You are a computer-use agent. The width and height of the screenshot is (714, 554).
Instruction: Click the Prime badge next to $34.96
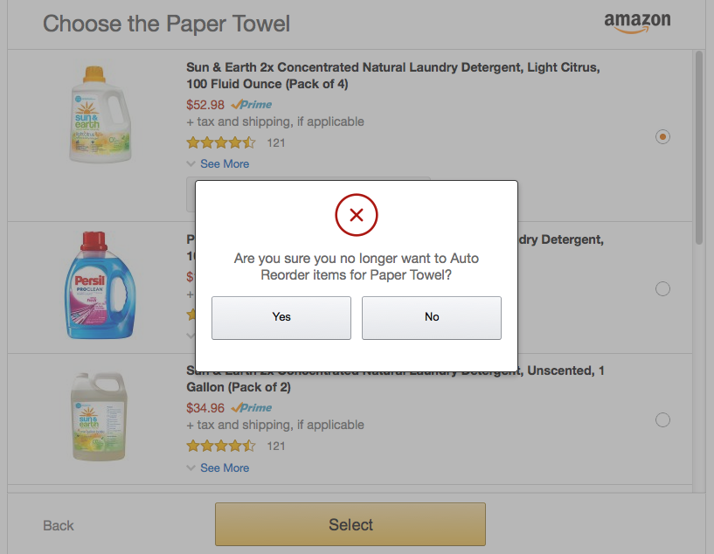252,408
